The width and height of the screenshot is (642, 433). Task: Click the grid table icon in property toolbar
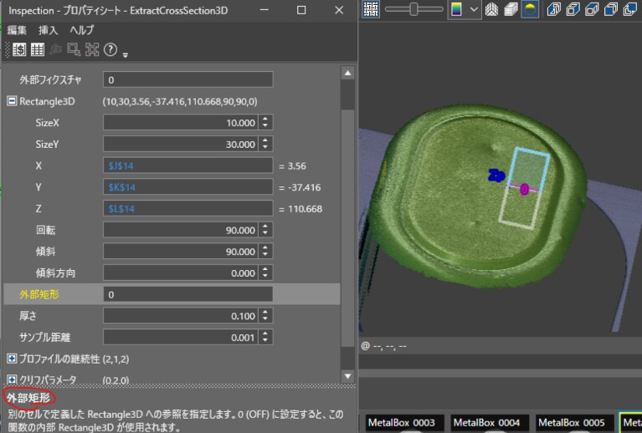pyautogui.click(x=38, y=50)
